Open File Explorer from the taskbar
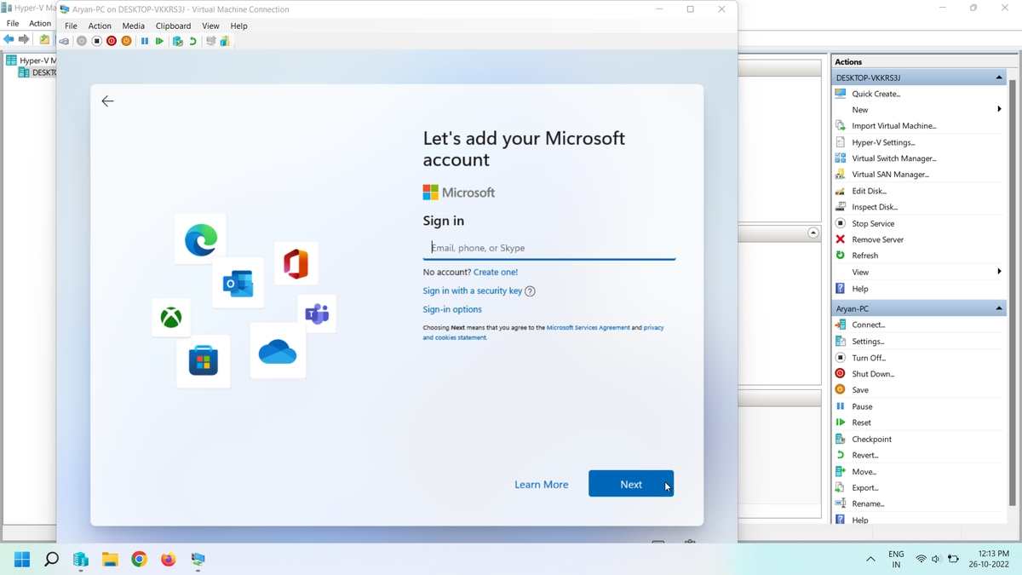 pyautogui.click(x=110, y=560)
